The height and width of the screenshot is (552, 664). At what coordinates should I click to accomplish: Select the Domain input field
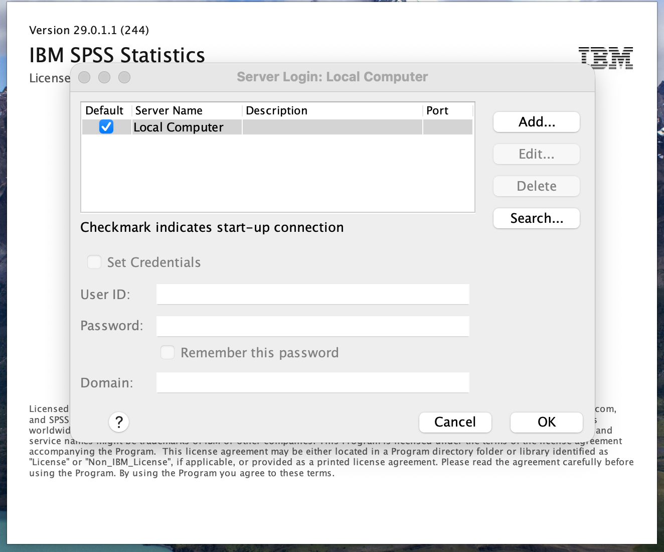click(312, 382)
